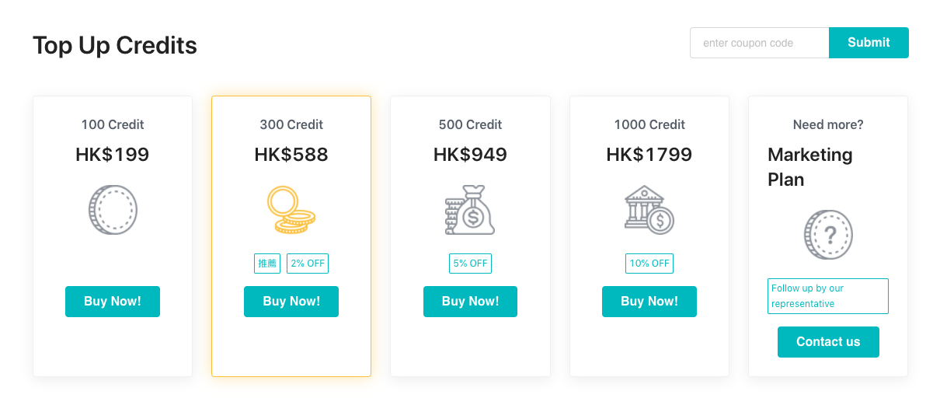
Task: Click the bank building icon for 1000 Credit
Action: (649, 210)
